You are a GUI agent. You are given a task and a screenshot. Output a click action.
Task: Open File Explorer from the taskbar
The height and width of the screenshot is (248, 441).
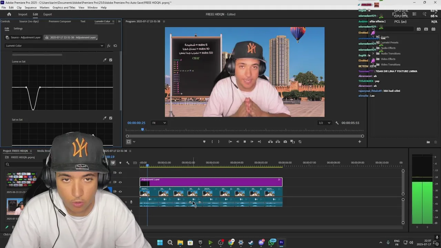point(180,242)
